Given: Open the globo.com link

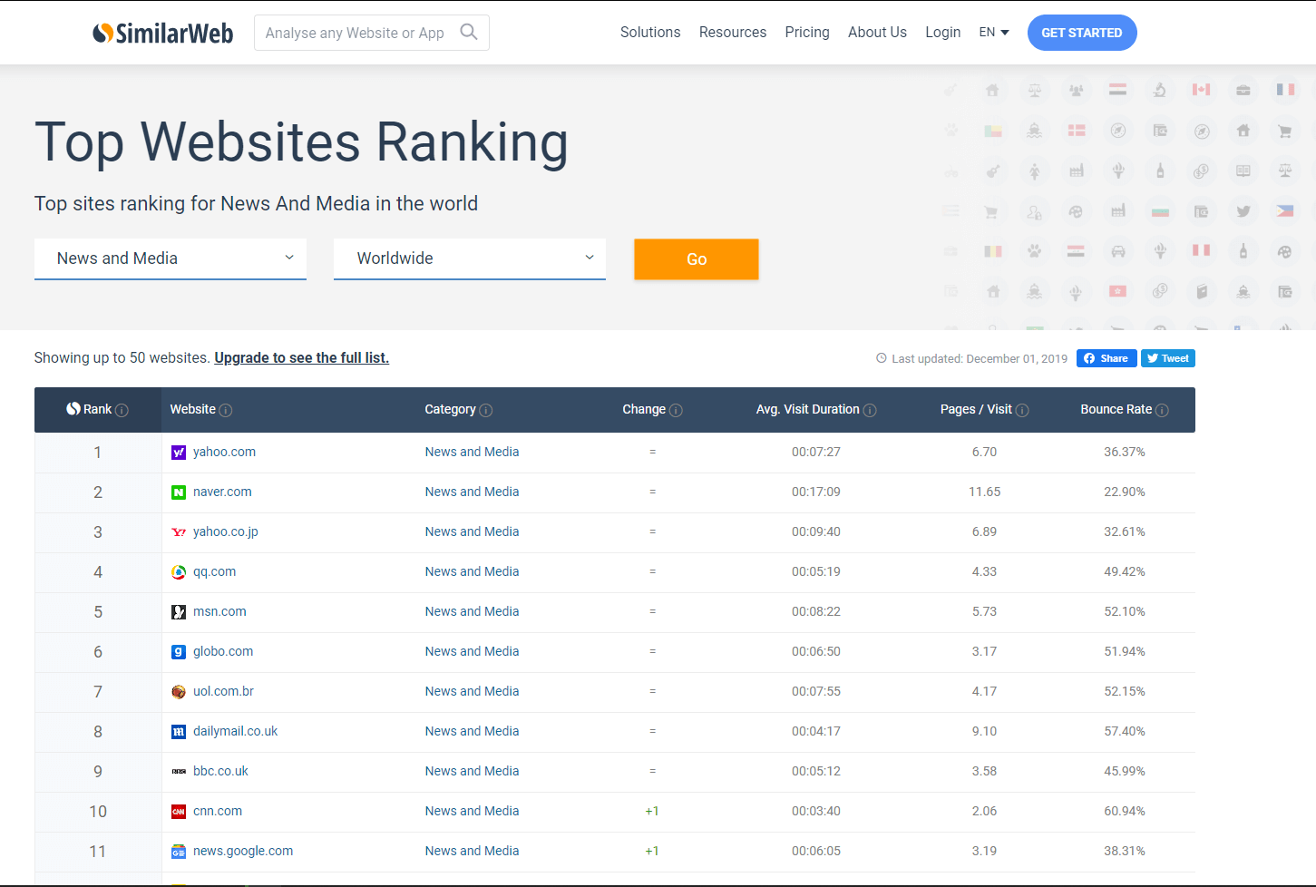Looking at the screenshot, I should 223,651.
